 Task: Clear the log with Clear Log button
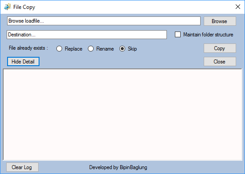click(22, 167)
